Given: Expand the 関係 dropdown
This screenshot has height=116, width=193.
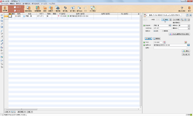Looking at the screenshot, I should (189, 28).
